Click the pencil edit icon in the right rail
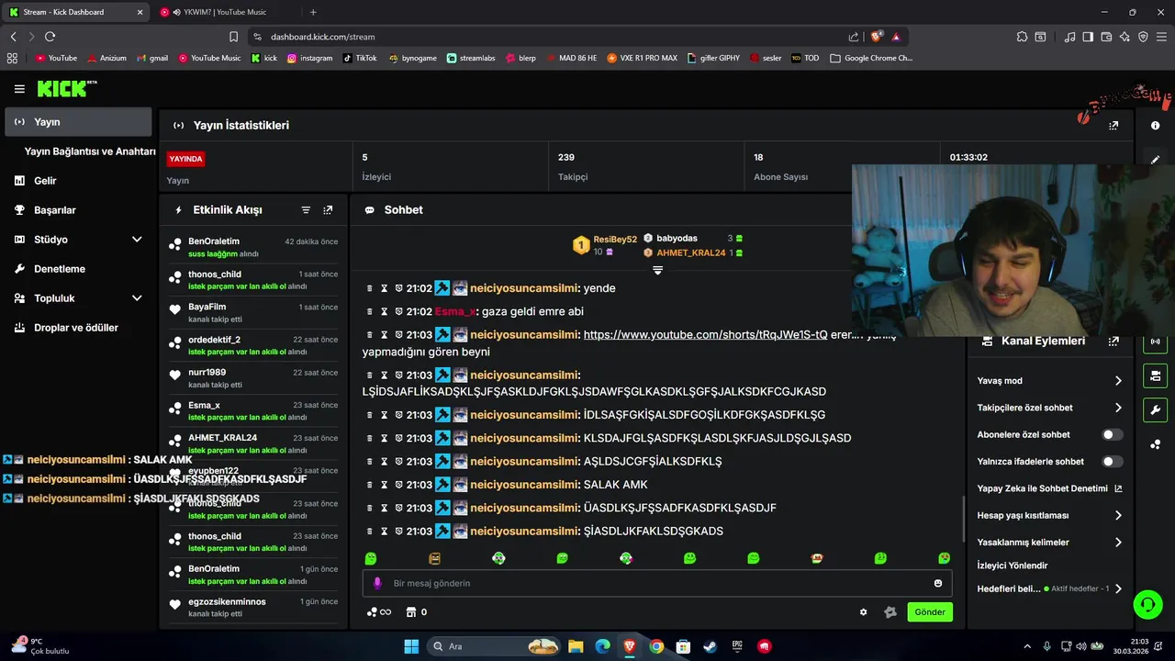The height and width of the screenshot is (661, 1175). tap(1156, 159)
